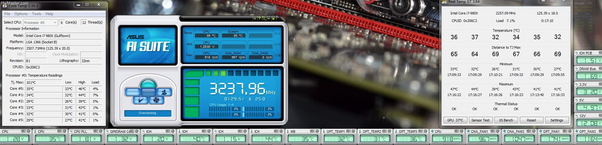602x145 pixels.
Task: Click the Load 7.1% text in Real Temp
Action: tap(505, 21)
